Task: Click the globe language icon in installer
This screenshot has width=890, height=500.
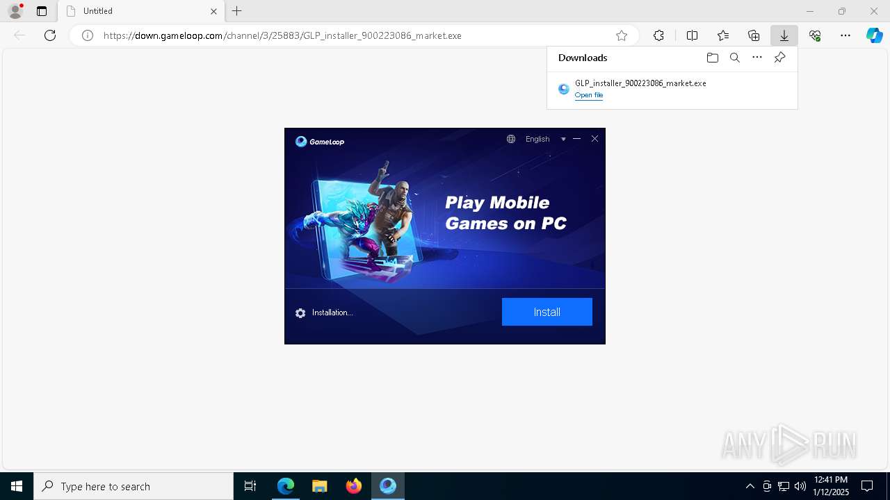Action: pos(511,139)
